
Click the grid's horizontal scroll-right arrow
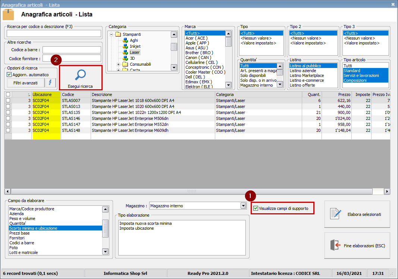click(387, 191)
